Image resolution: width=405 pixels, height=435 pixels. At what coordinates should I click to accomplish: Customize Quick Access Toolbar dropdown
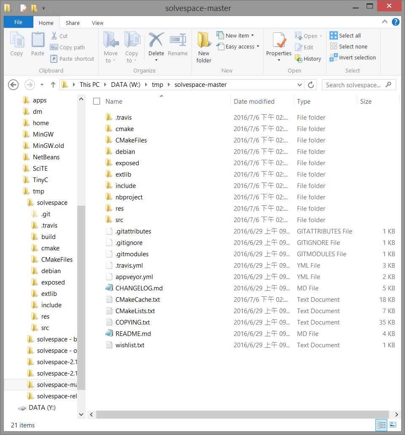pos(43,8)
